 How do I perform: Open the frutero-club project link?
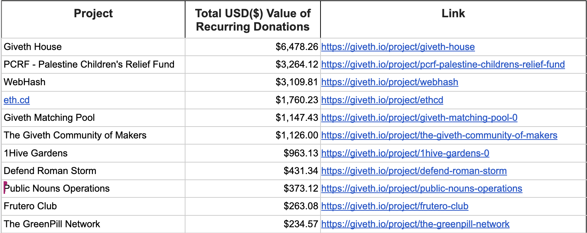394,206
